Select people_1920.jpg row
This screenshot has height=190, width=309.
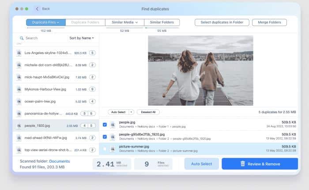pos(56,125)
